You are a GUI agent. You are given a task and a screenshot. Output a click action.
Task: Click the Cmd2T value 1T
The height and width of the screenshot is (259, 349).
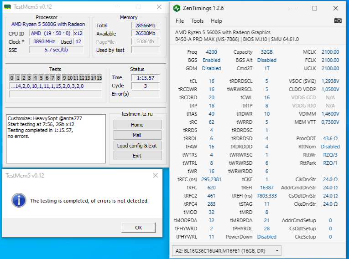[266, 68]
